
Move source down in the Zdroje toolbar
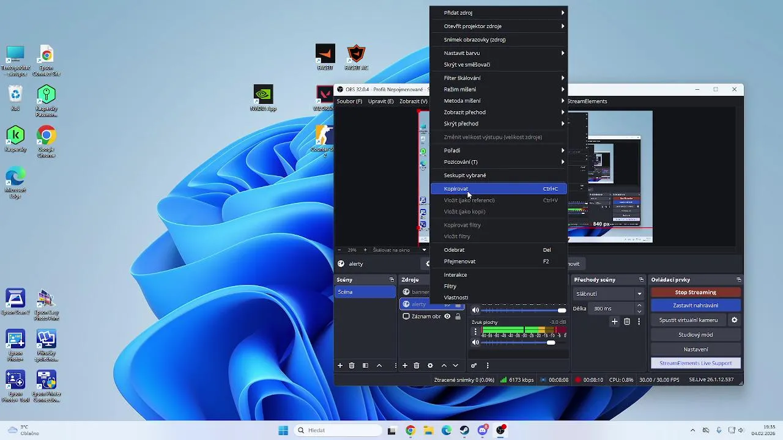pos(456,365)
